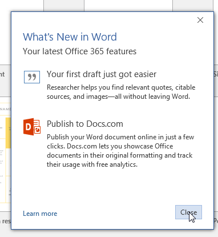Click the Docs.com publishing description paragraph

(120, 151)
